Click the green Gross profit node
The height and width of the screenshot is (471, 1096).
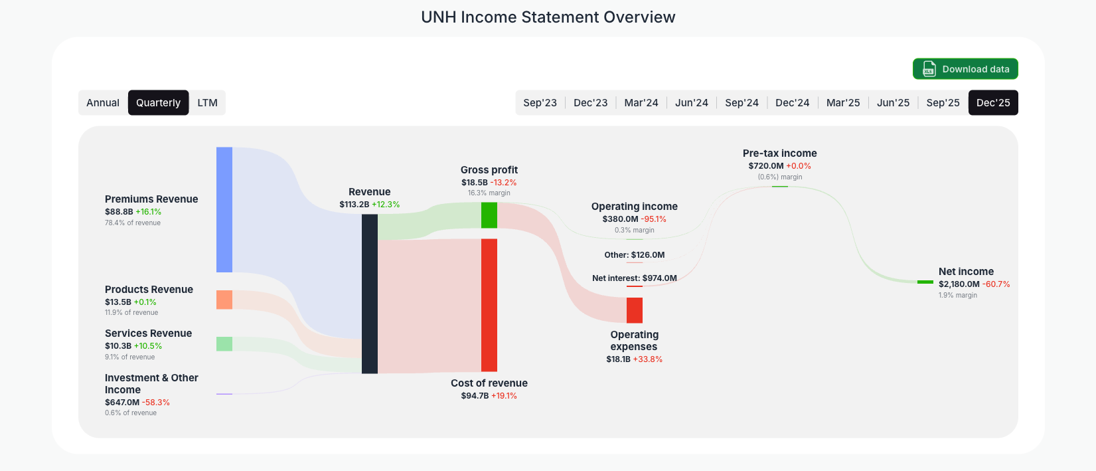[489, 214]
